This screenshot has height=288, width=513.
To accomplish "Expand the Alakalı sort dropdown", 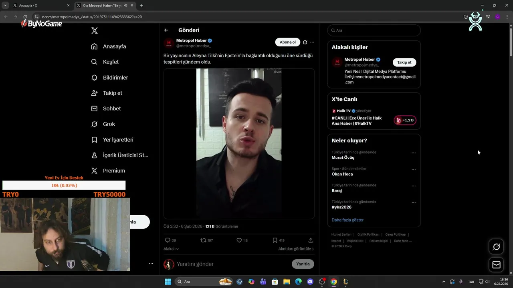I will [171, 249].
